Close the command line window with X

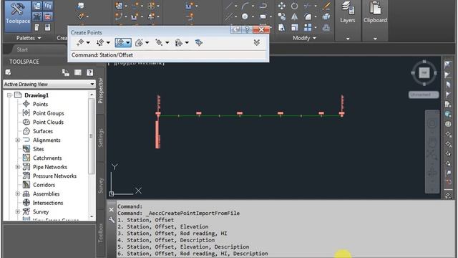112,209
